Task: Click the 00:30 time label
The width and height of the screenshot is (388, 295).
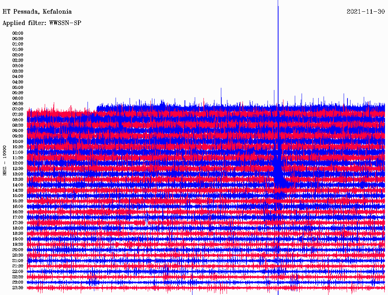Action: click(18, 39)
